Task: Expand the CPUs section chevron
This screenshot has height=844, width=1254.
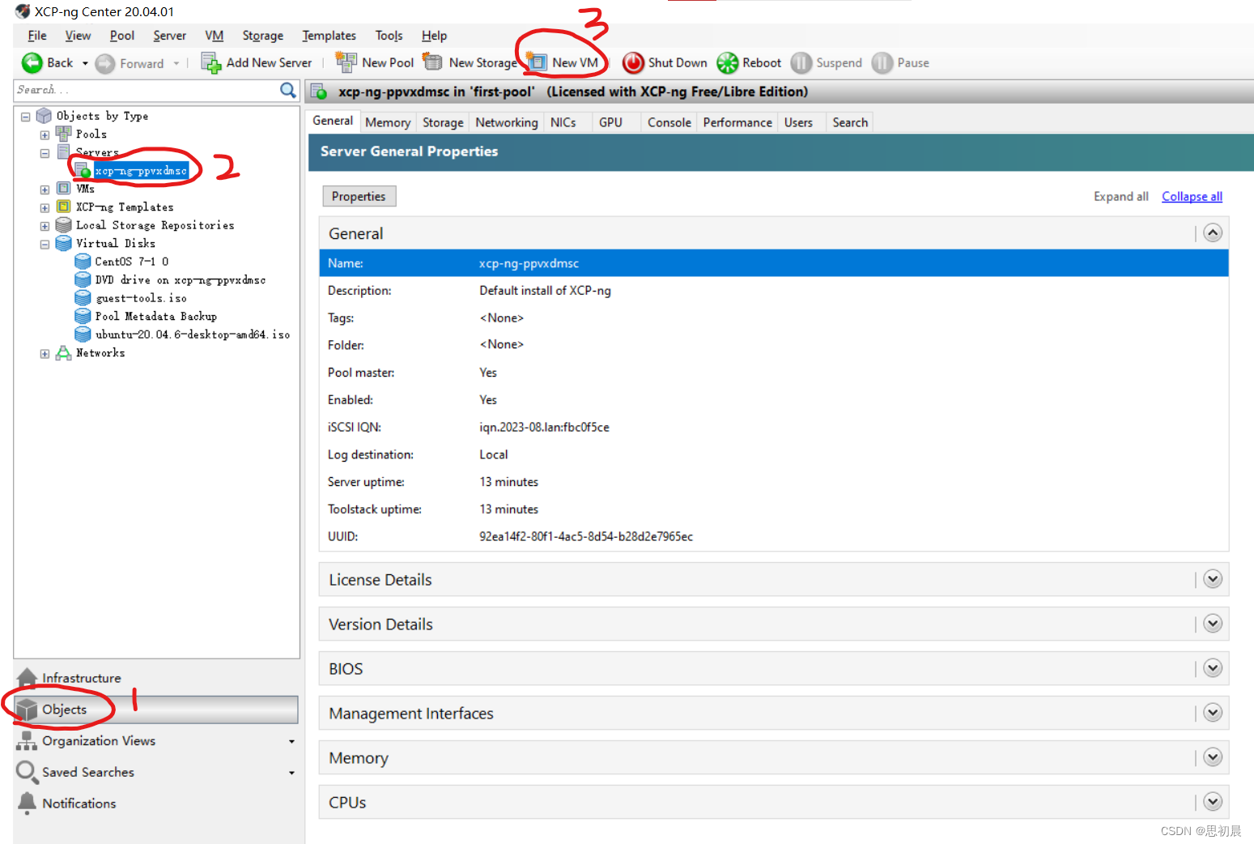Action: point(1212,802)
